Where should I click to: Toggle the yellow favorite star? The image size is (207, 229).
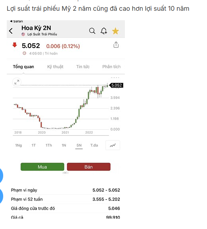[x=115, y=31]
